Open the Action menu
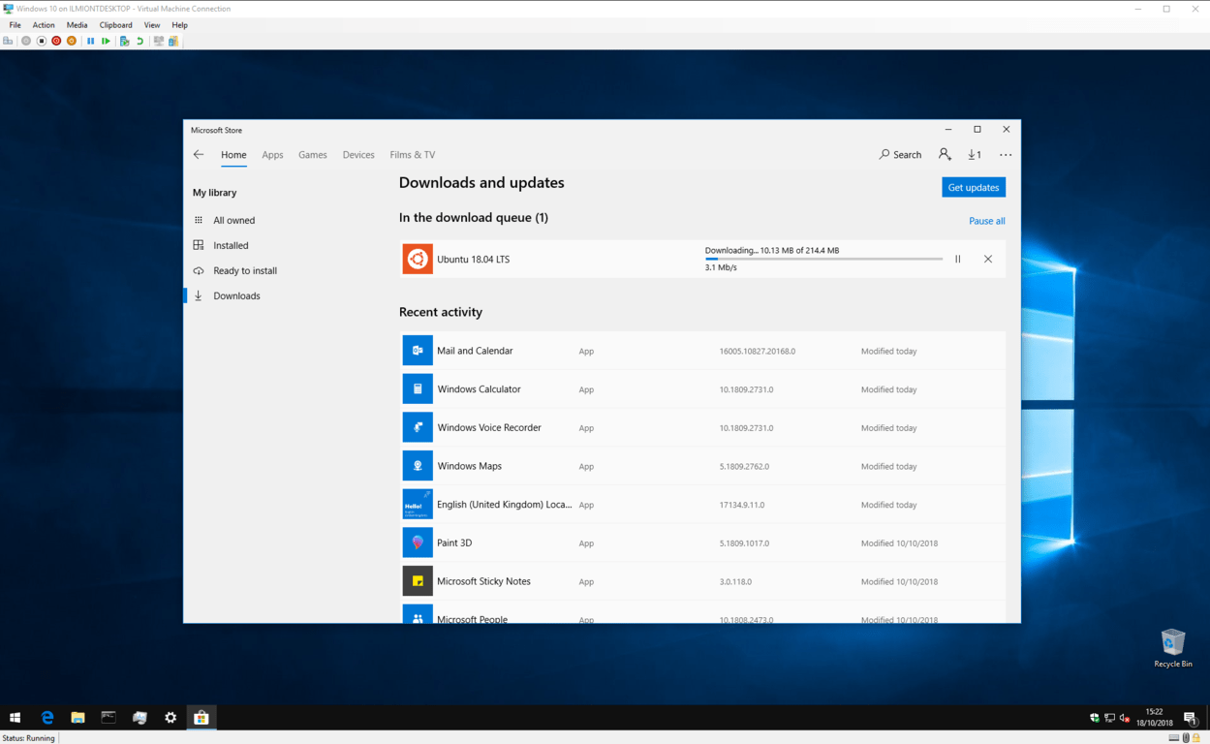 click(x=44, y=25)
